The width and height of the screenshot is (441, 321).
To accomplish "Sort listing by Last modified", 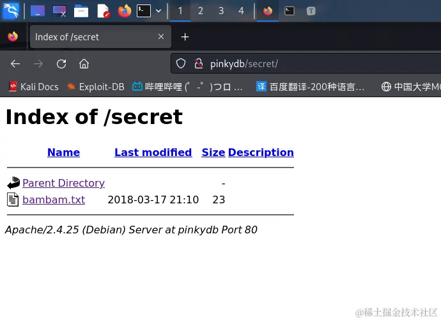I will tap(153, 152).
